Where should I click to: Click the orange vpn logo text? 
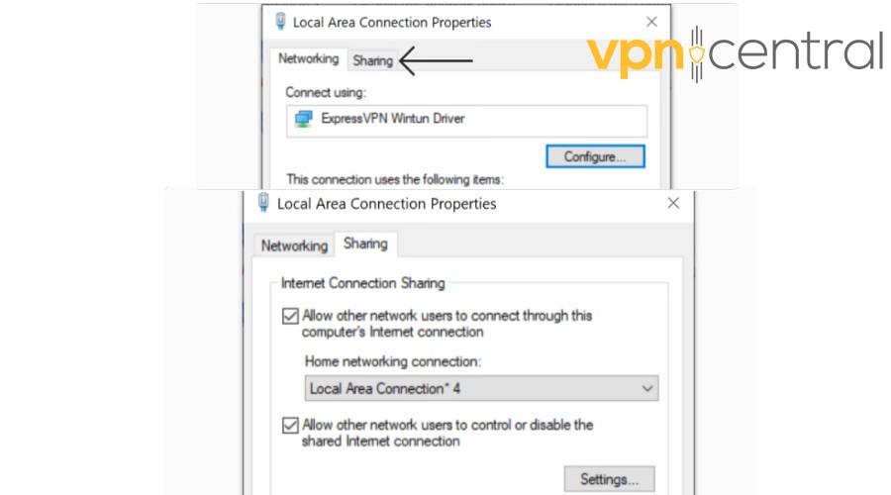pos(636,54)
